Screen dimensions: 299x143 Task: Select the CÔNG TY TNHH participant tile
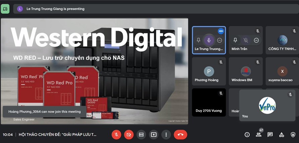pyautogui.click(x=282, y=40)
